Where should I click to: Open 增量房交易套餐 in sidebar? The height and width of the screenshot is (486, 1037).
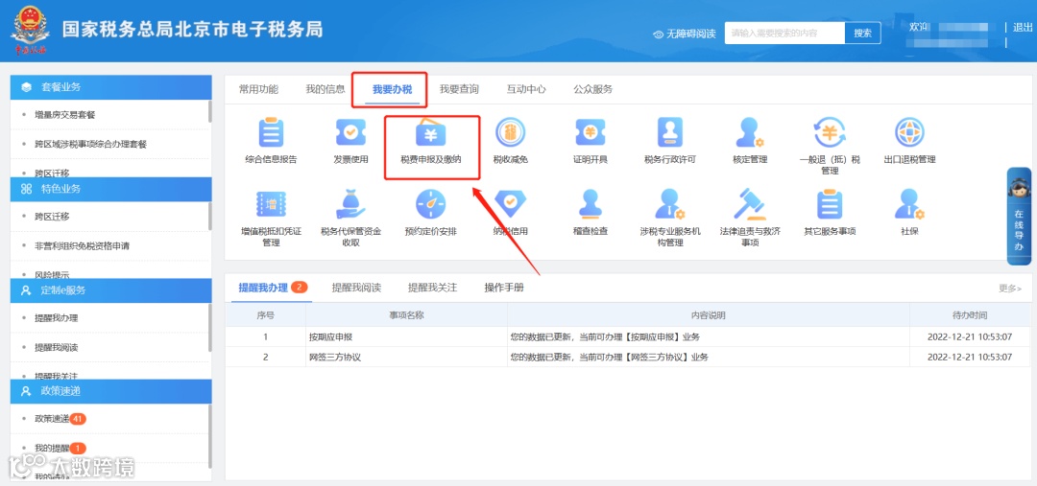pos(65,115)
